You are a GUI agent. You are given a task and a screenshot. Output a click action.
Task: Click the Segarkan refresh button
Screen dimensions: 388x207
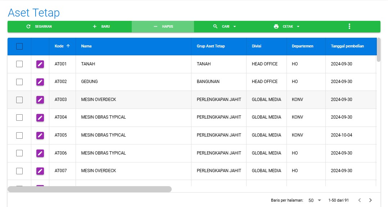39,27
